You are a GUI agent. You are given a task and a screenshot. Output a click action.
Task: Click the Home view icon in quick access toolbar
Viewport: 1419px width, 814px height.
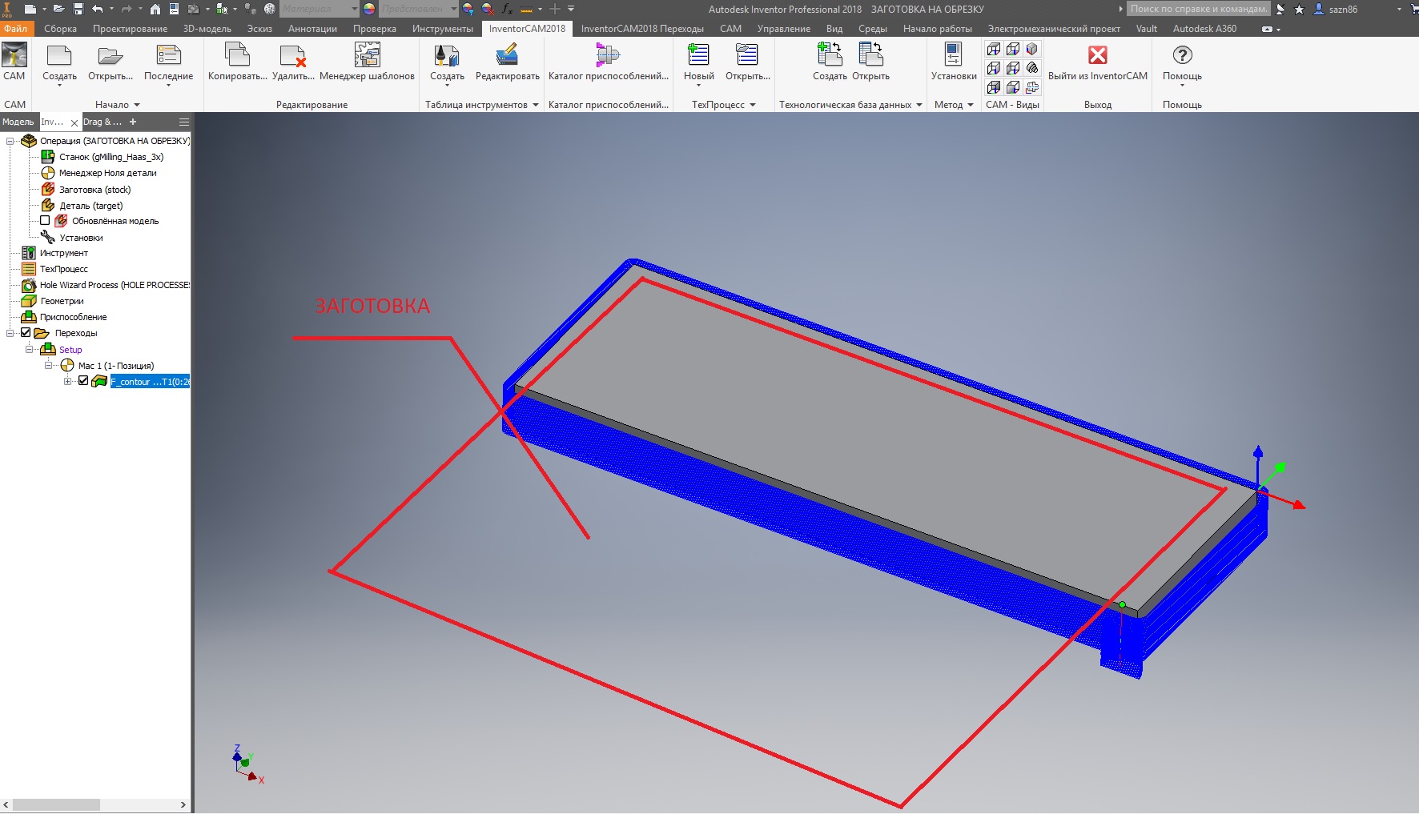(x=155, y=9)
